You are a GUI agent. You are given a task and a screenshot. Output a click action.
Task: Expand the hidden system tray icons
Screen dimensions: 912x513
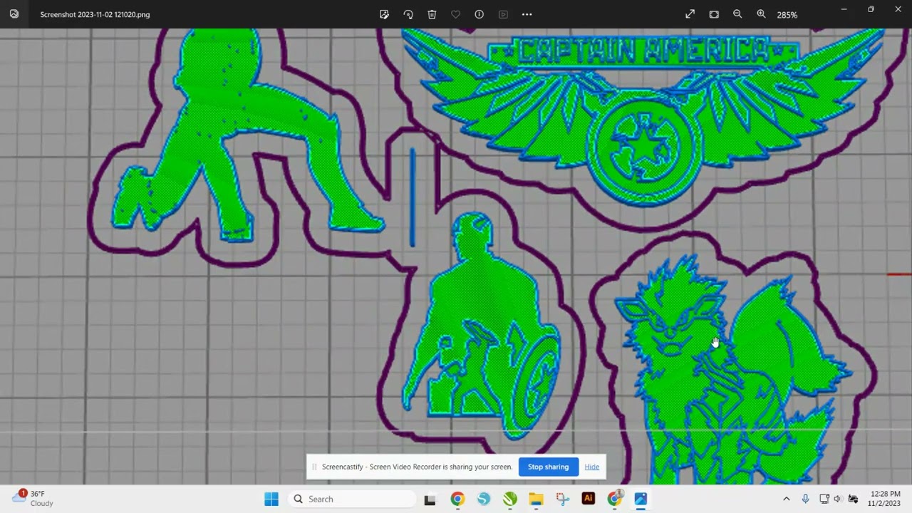pos(787,499)
